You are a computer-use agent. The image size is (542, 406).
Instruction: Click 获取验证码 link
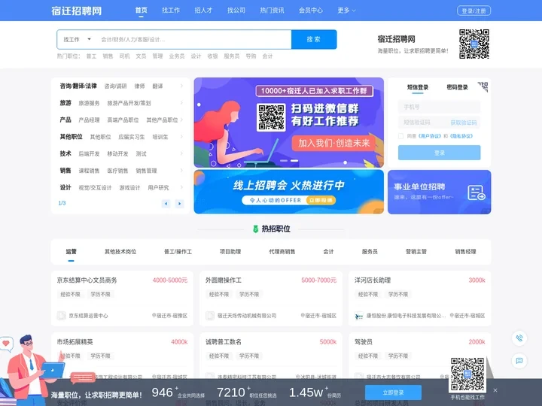coord(464,123)
